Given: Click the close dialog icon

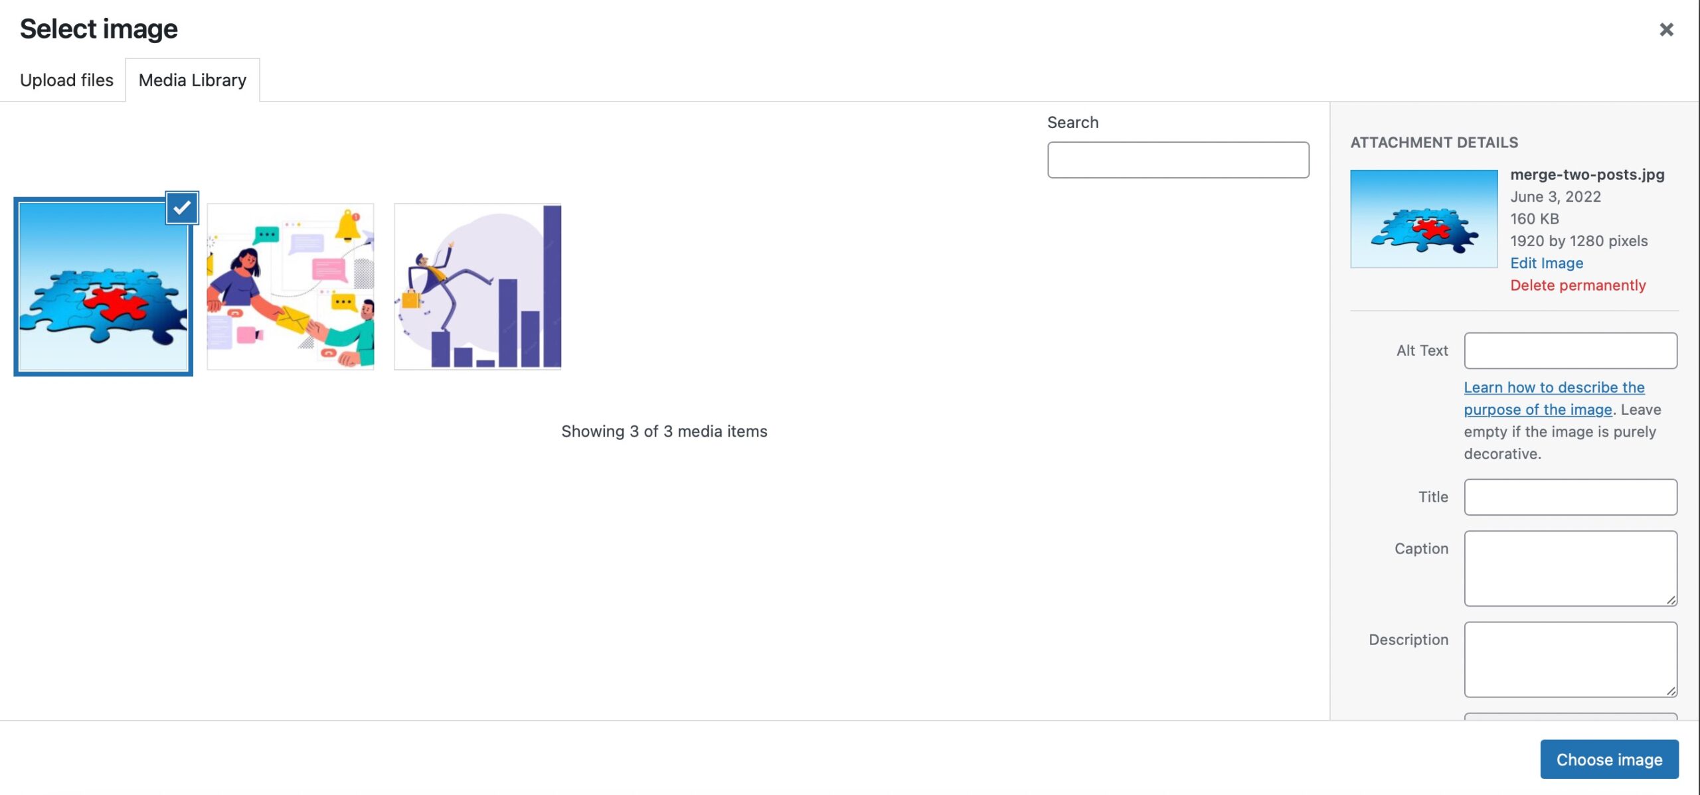Looking at the screenshot, I should [1666, 29].
